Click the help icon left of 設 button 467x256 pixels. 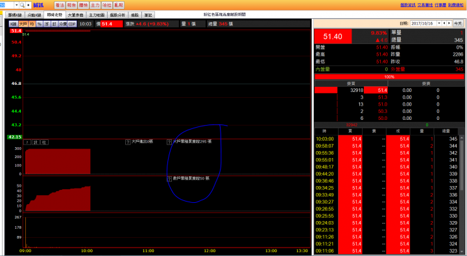click(x=27, y=143)
